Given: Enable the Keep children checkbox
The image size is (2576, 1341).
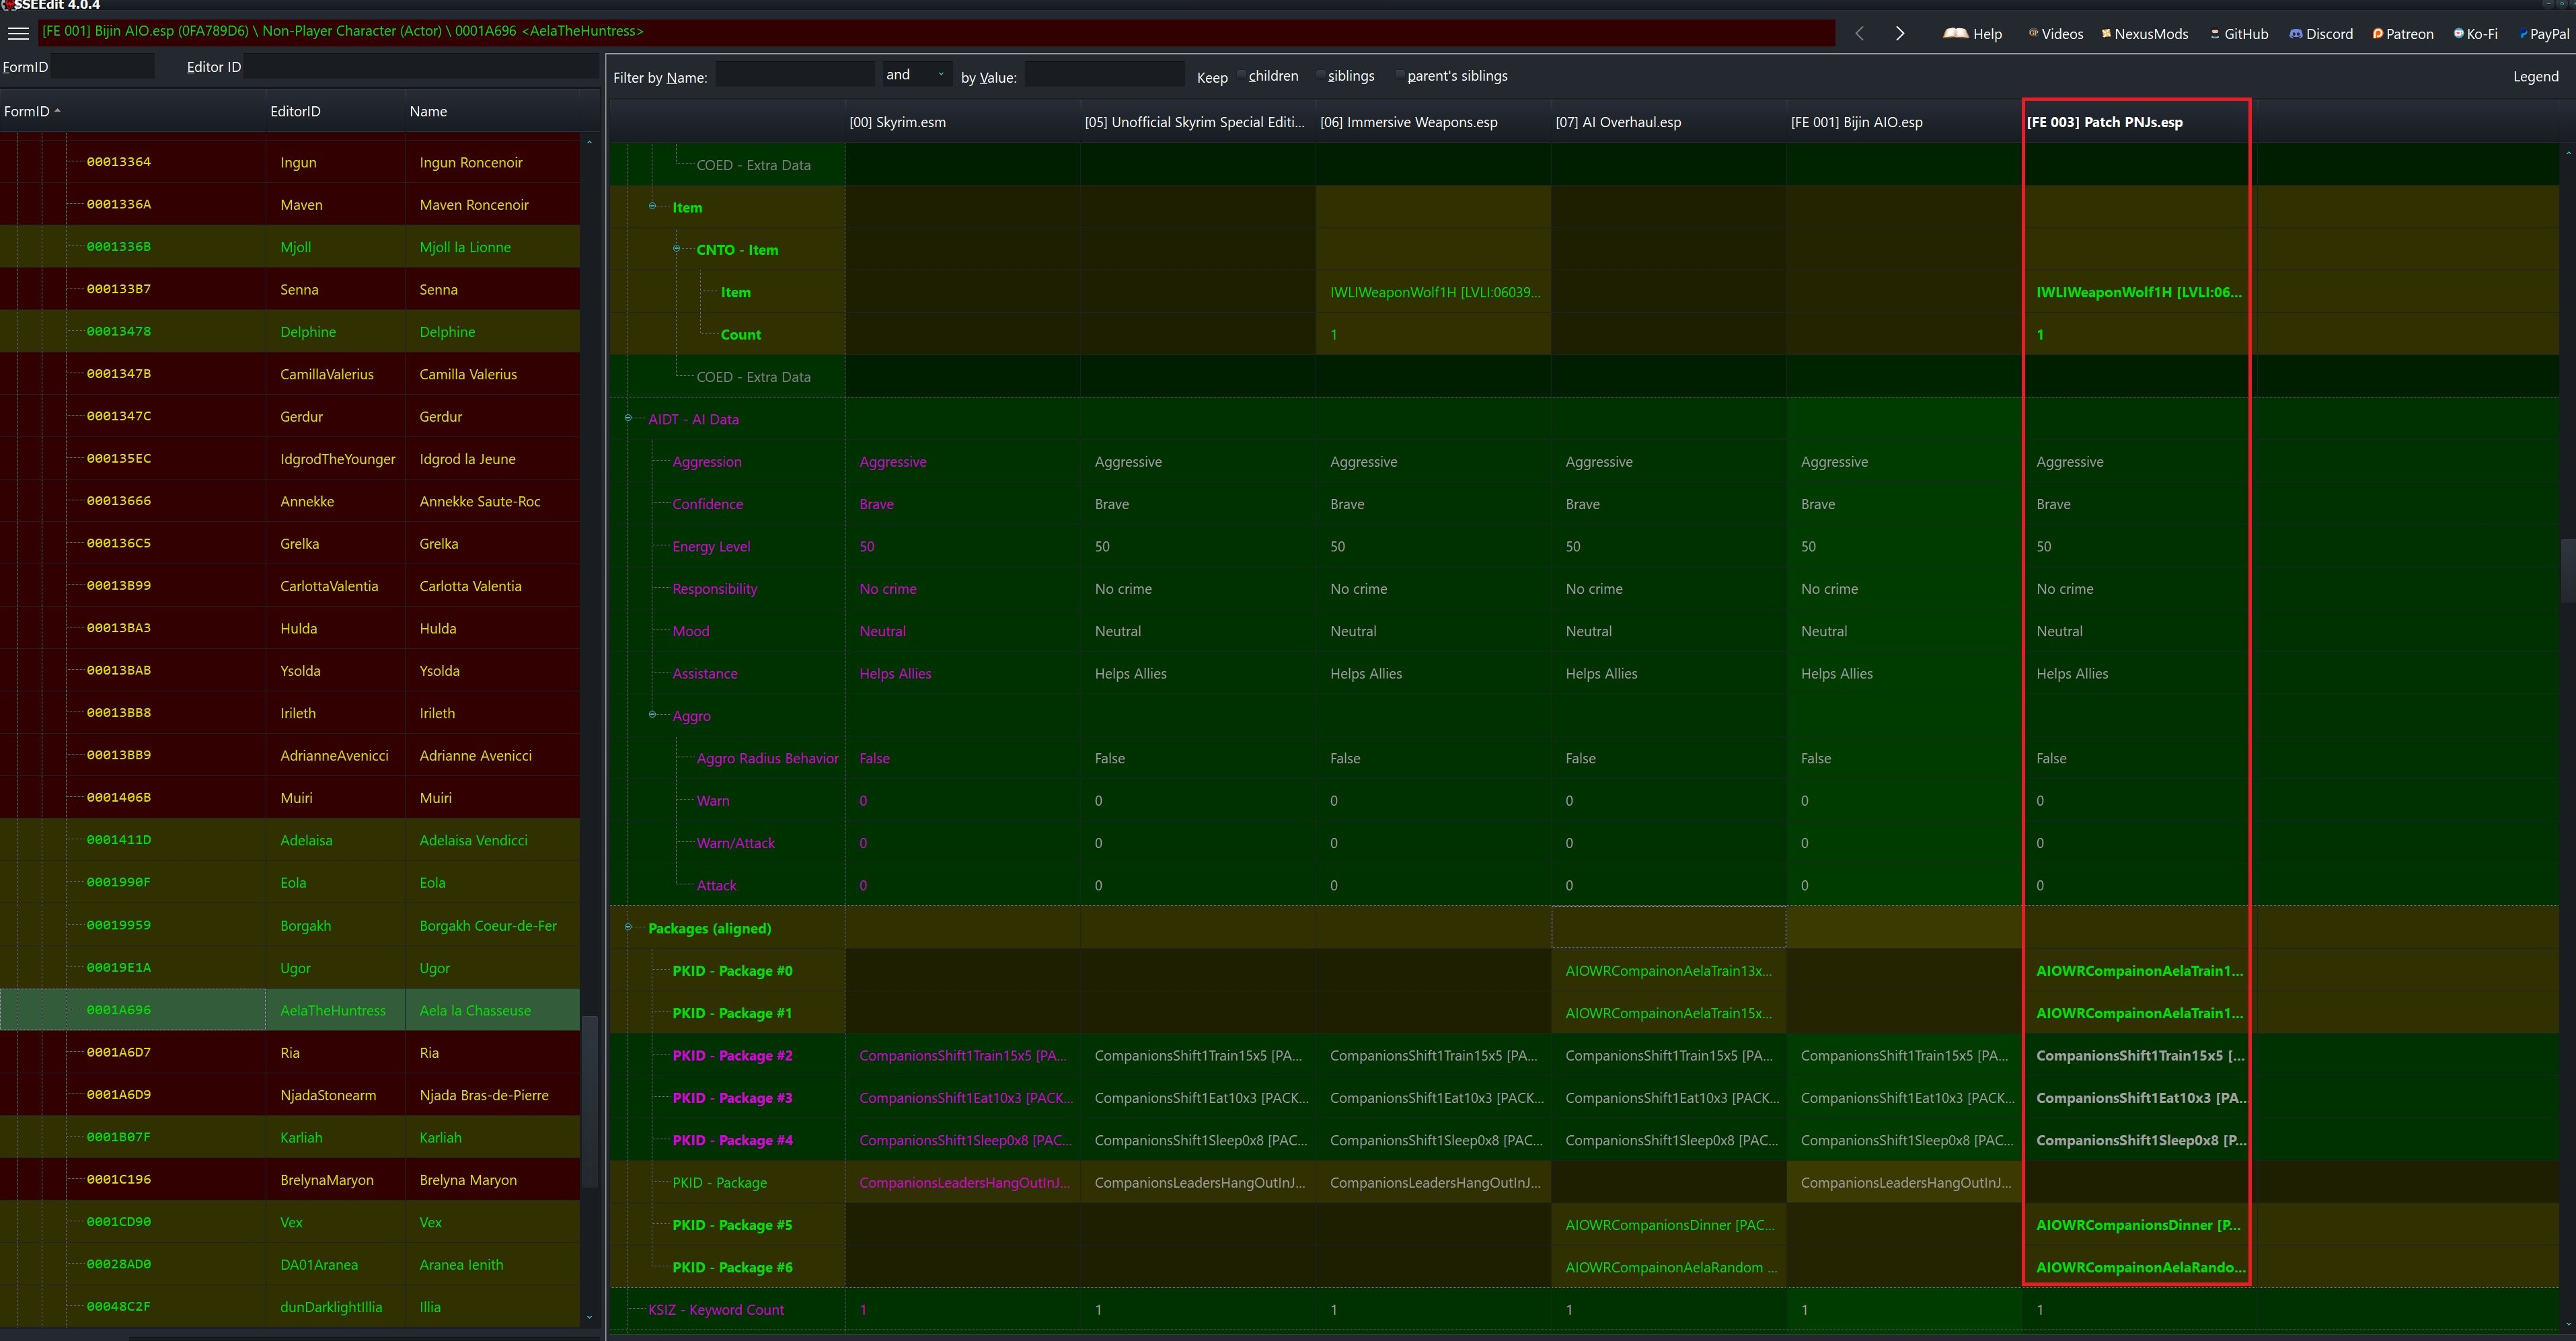Looking at the screenshot, I should tap(1242, 75).
